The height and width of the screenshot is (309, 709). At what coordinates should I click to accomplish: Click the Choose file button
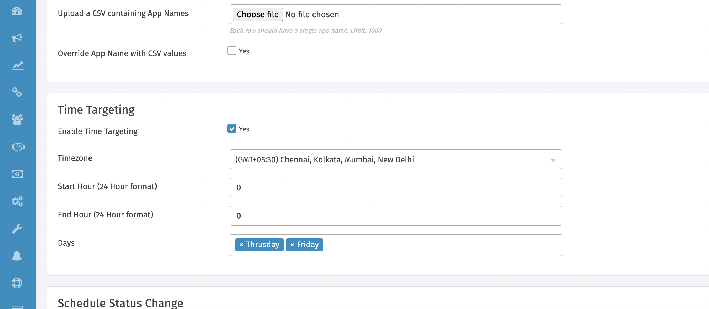257,14
